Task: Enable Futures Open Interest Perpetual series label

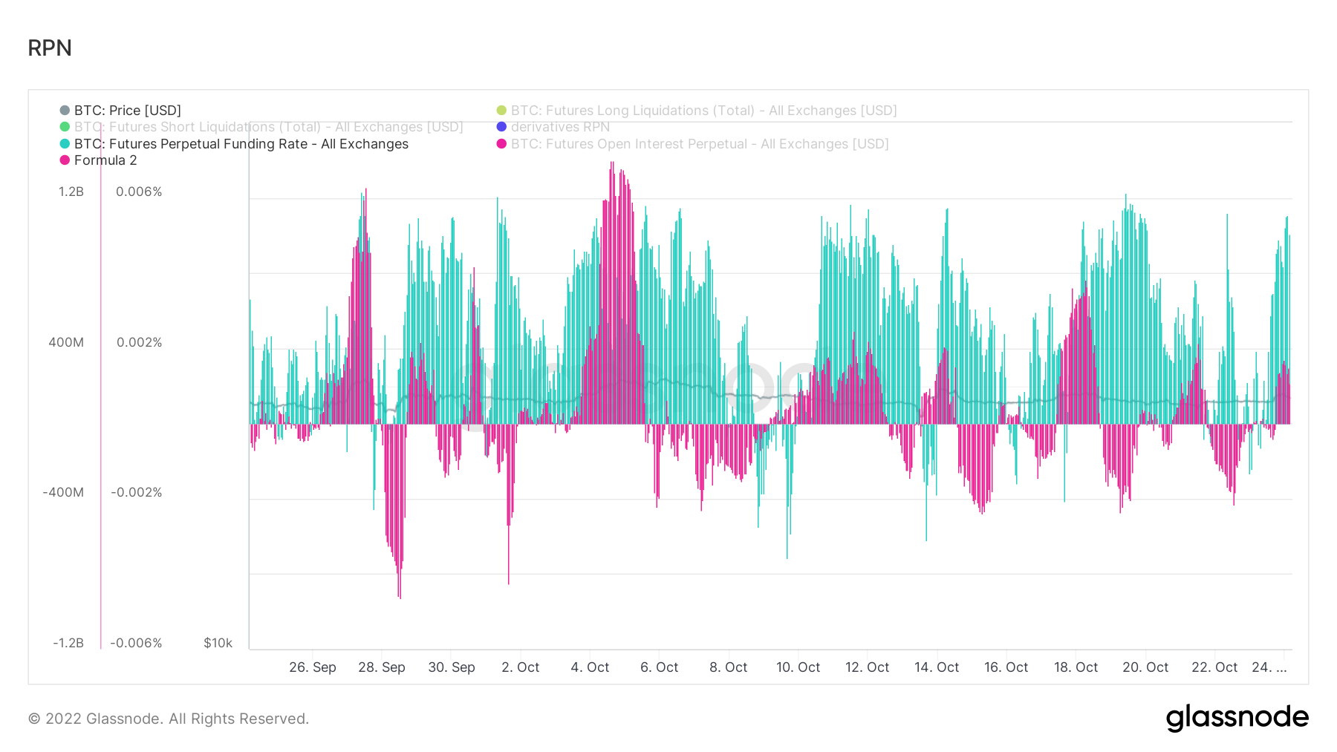Action: pyautogui.click(x=699, y=144)
